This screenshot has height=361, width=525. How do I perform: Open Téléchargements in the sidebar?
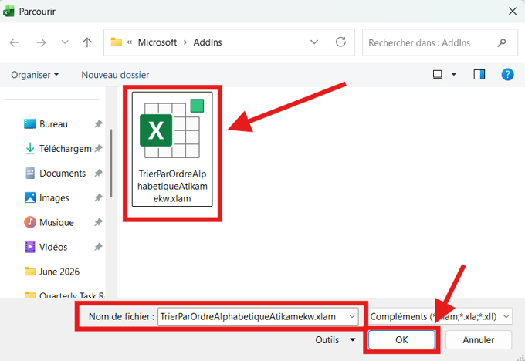[x=59, y=149]
